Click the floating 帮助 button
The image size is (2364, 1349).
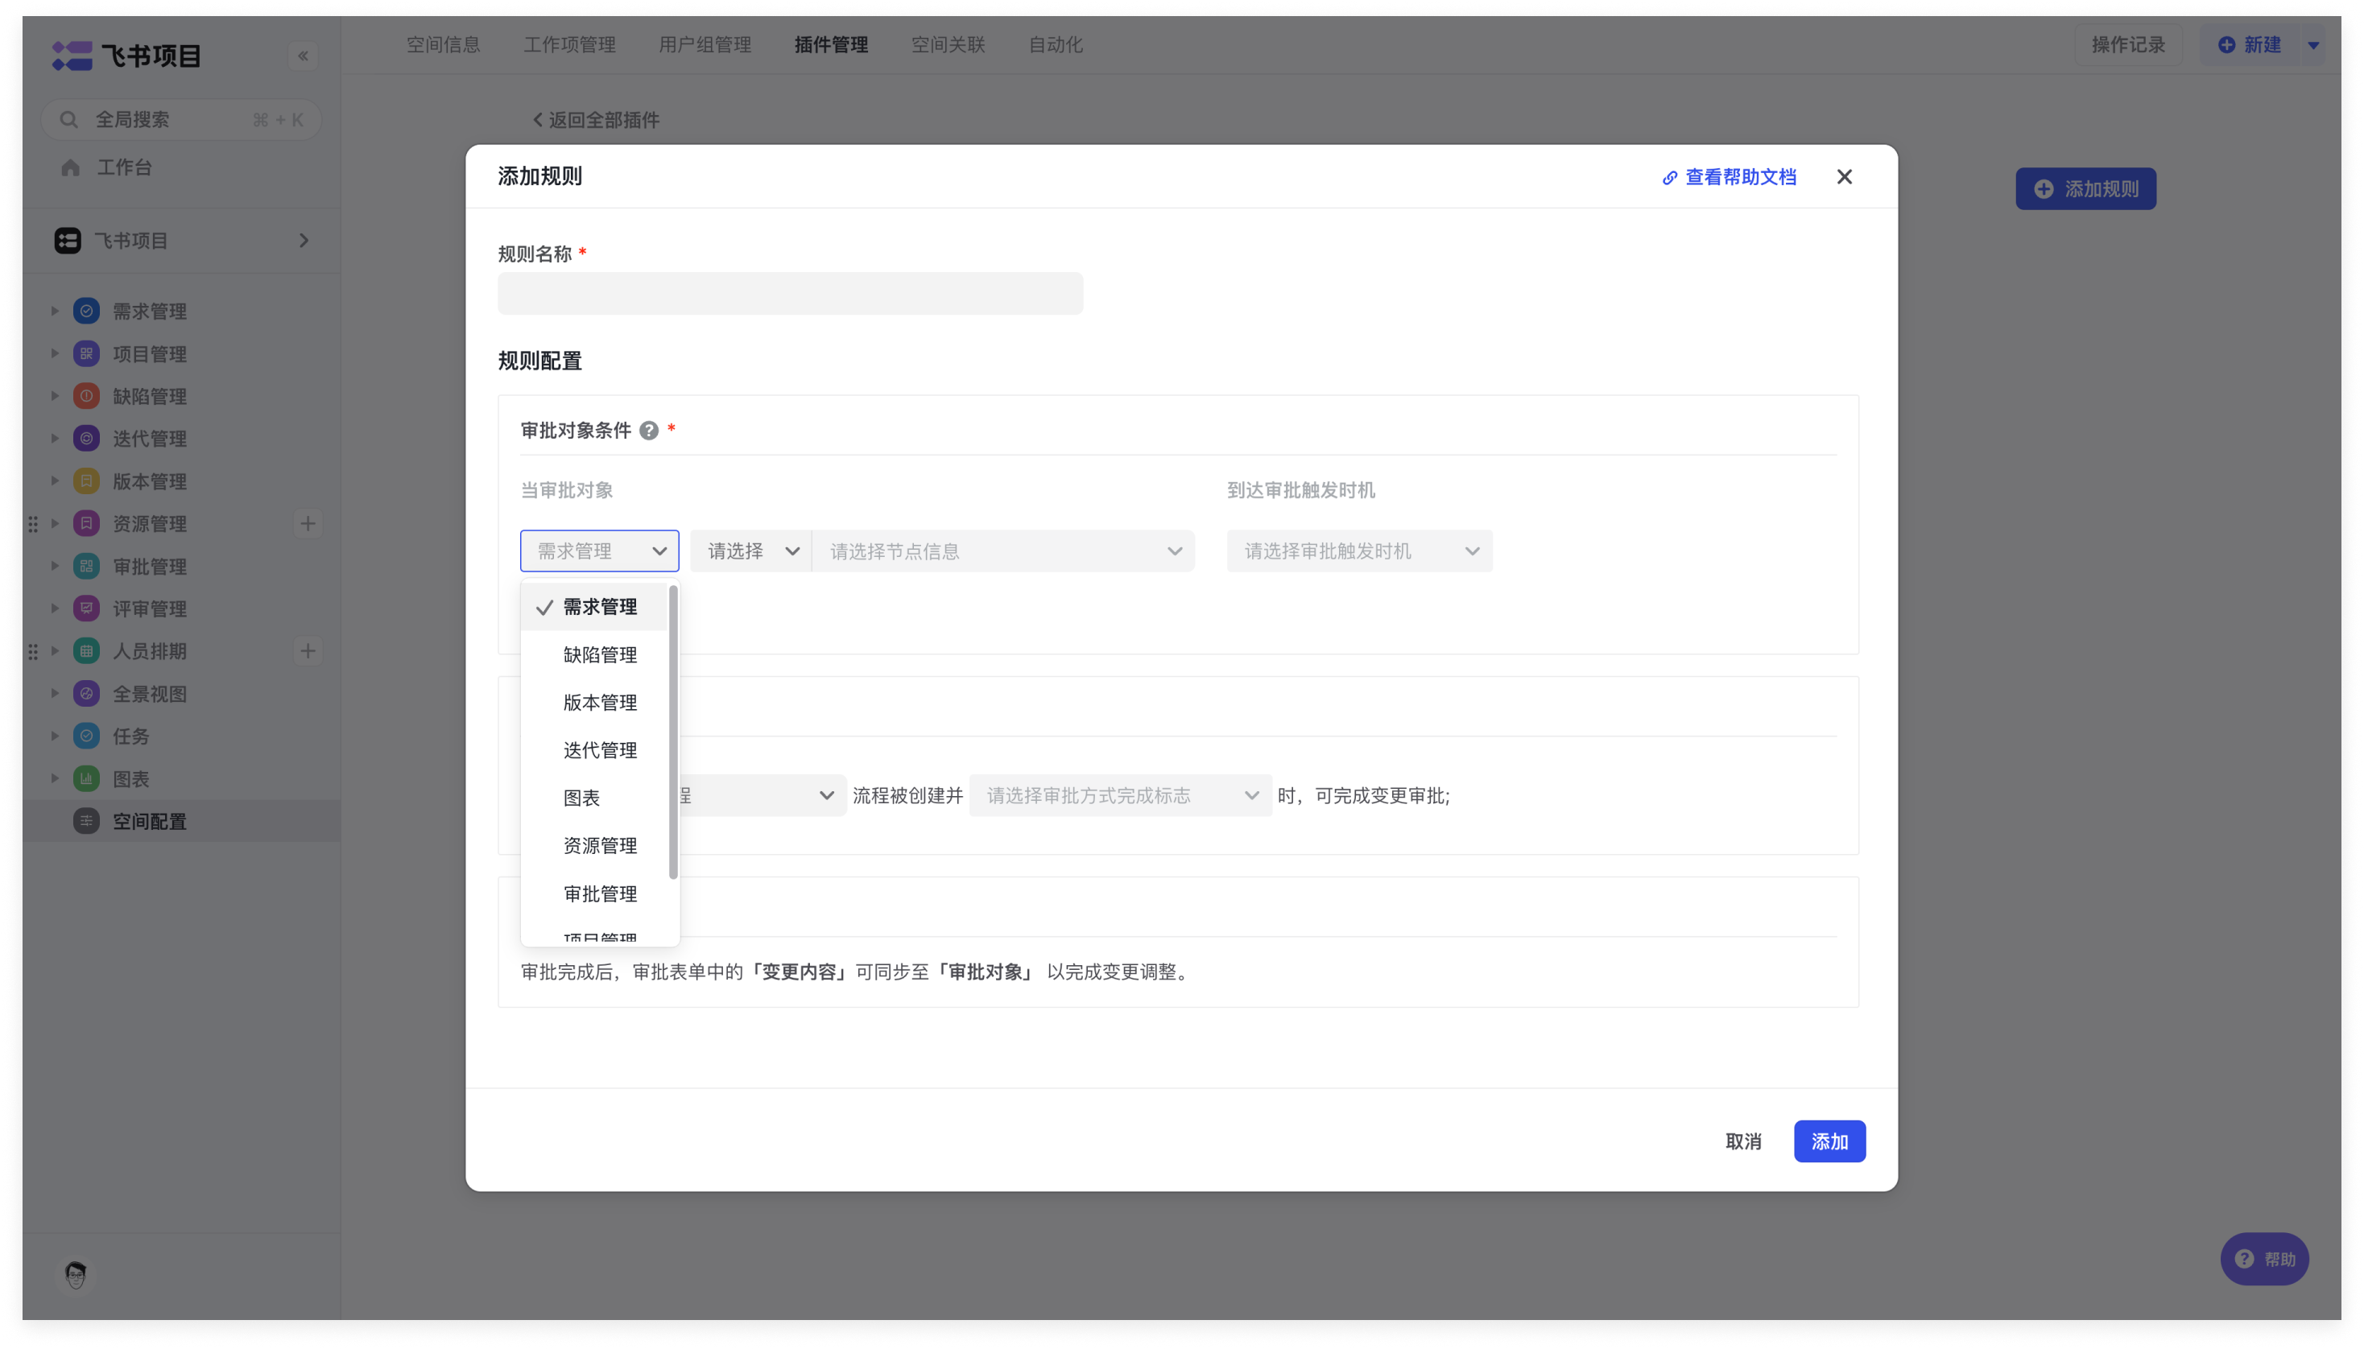(x=2264, y=1259)
